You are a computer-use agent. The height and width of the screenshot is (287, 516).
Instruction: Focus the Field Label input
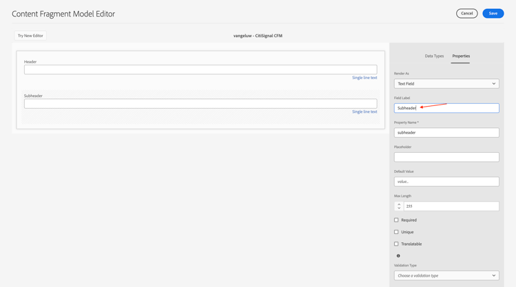coord(447,108)
